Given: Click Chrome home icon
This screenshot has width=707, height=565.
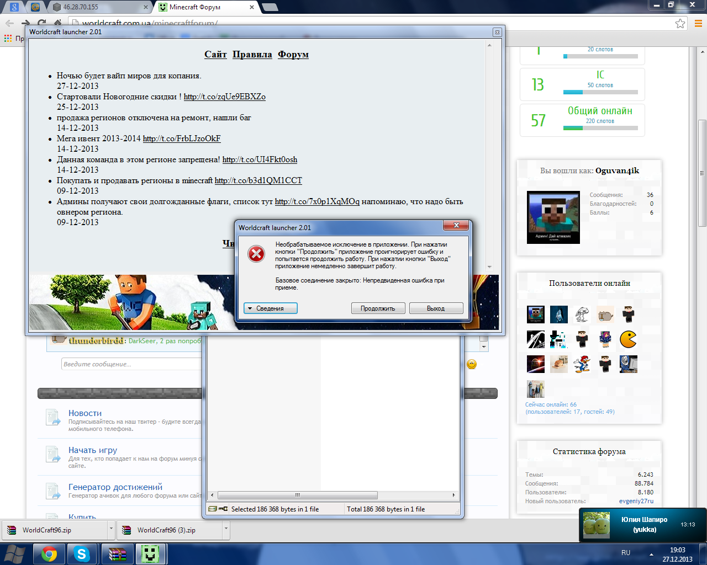Looking at the screenshot, I should 58,23.
